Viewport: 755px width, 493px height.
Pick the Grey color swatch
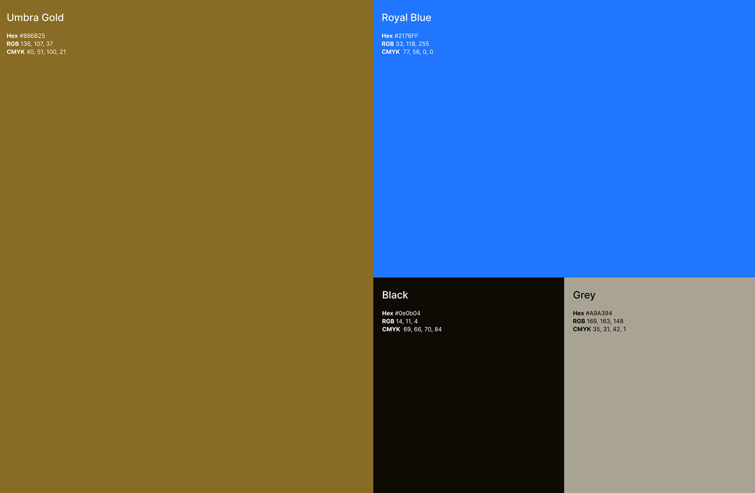point(660,385)
